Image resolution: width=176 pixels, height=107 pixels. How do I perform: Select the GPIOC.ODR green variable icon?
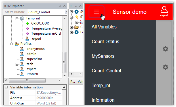28,23
